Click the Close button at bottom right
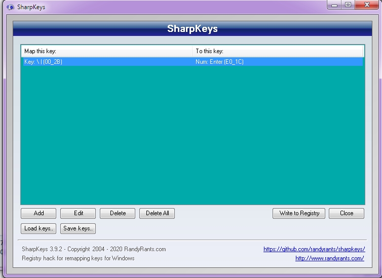 [x=347, y=213]
